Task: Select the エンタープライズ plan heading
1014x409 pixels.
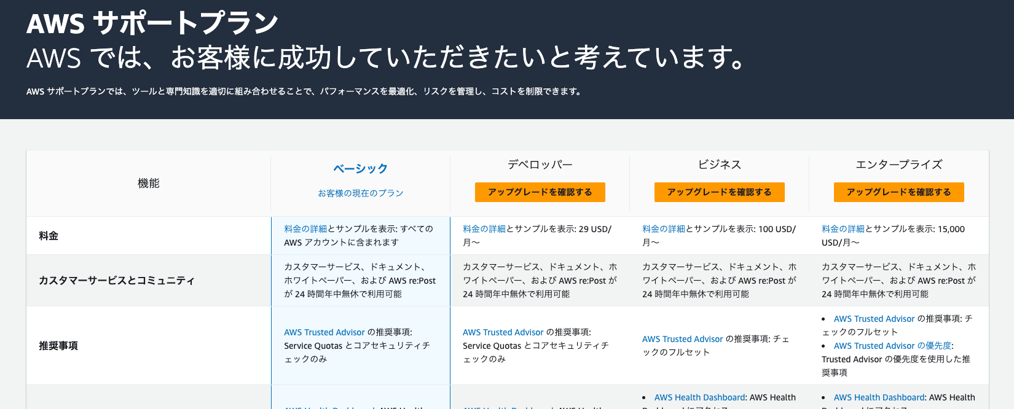Action: (898, 165)
